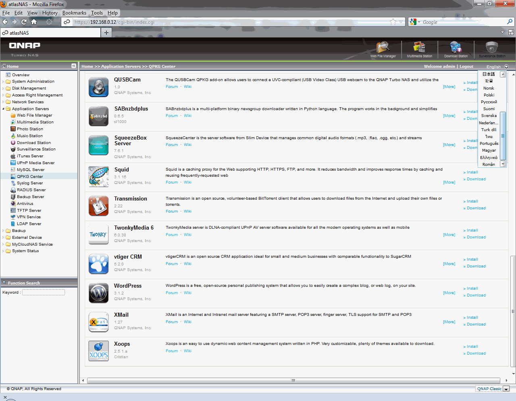Click the vtiger CRM paw icon
Image resolution: width=516 pixels, height=401 pixels.
pyautogui.click(x=98, y=264)
